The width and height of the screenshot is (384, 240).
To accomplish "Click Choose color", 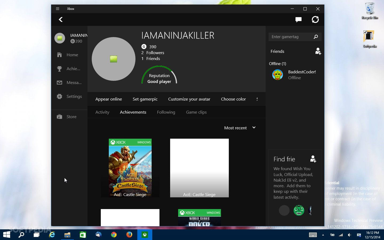I will [x=233, y=99].
